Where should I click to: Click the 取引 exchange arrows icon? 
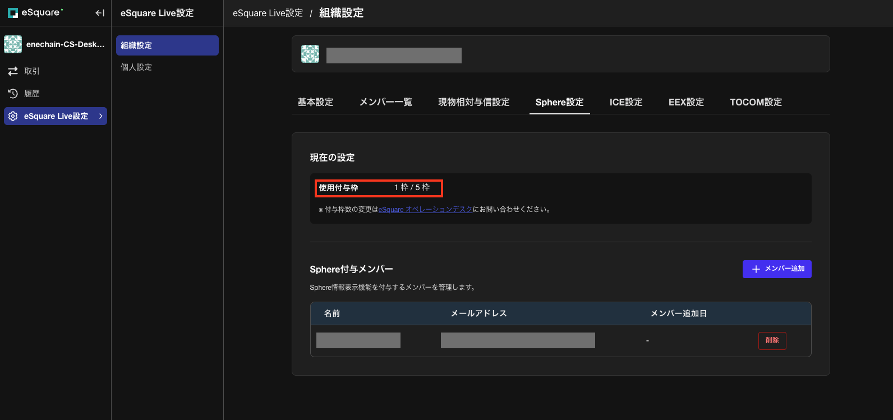[13, 71]
